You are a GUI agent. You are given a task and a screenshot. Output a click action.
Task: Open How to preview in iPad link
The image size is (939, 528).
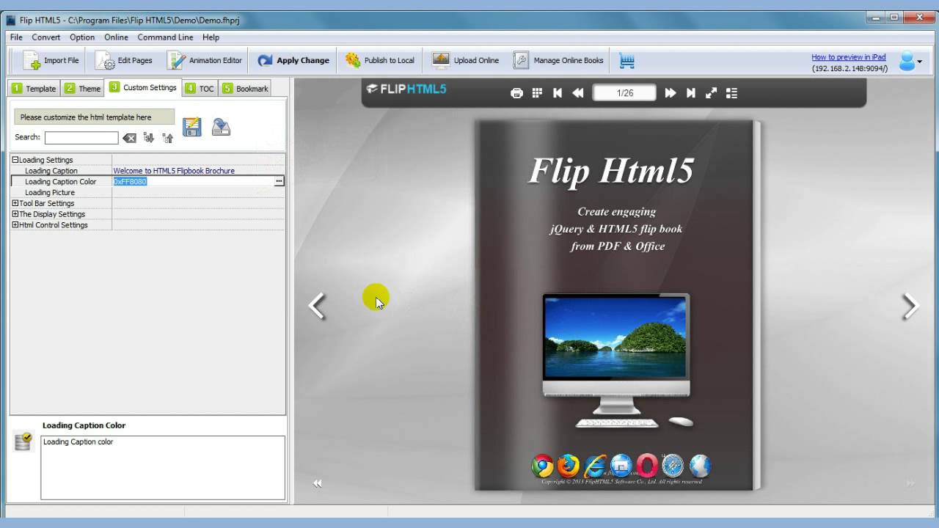tap(848, 56)
